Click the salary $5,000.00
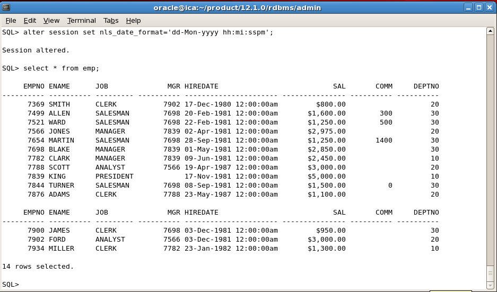497x292 pixels. pos(327,176)
